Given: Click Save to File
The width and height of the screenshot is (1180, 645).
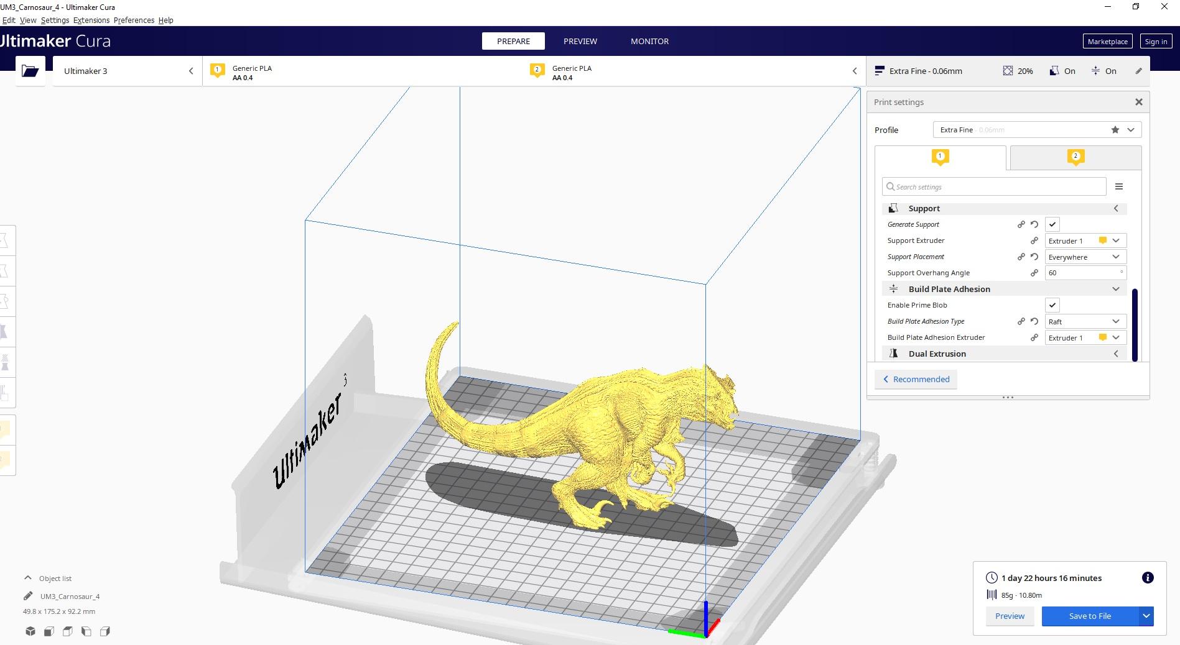Looking at the screenshot, I should tap(1090, 616).
